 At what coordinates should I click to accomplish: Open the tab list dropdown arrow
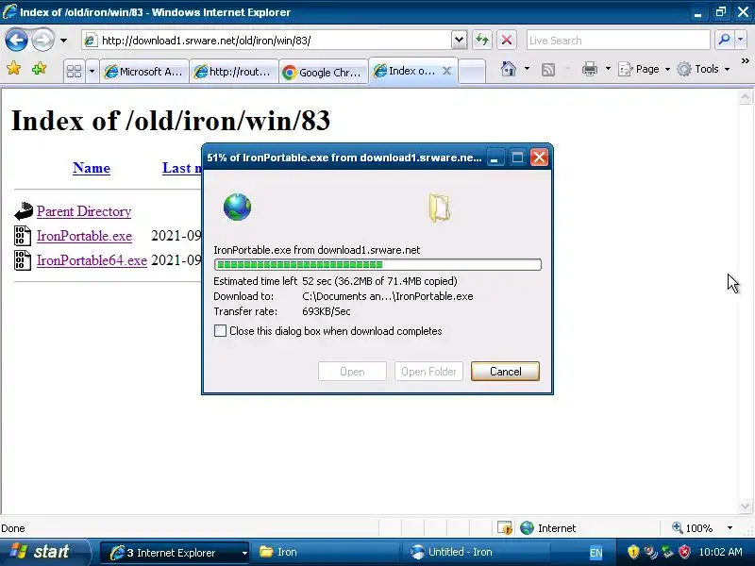tap(92, 72)
